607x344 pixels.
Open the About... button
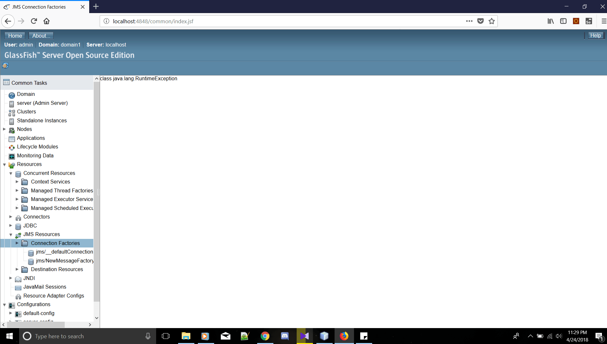41,36
